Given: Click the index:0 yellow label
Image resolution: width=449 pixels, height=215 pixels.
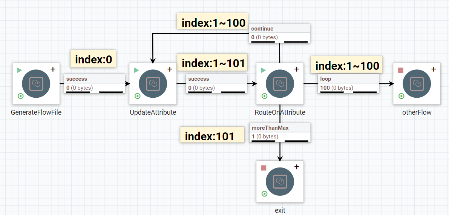Looking at the screenshot, I should coord(93,59).
